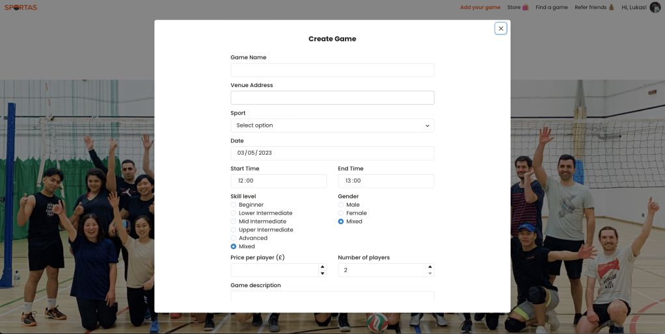Open the Date picker field

[332, 153]
